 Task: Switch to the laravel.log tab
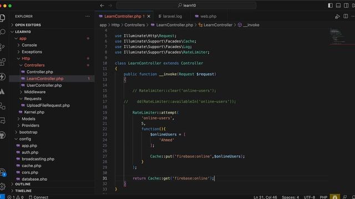(x=170, y=16)
